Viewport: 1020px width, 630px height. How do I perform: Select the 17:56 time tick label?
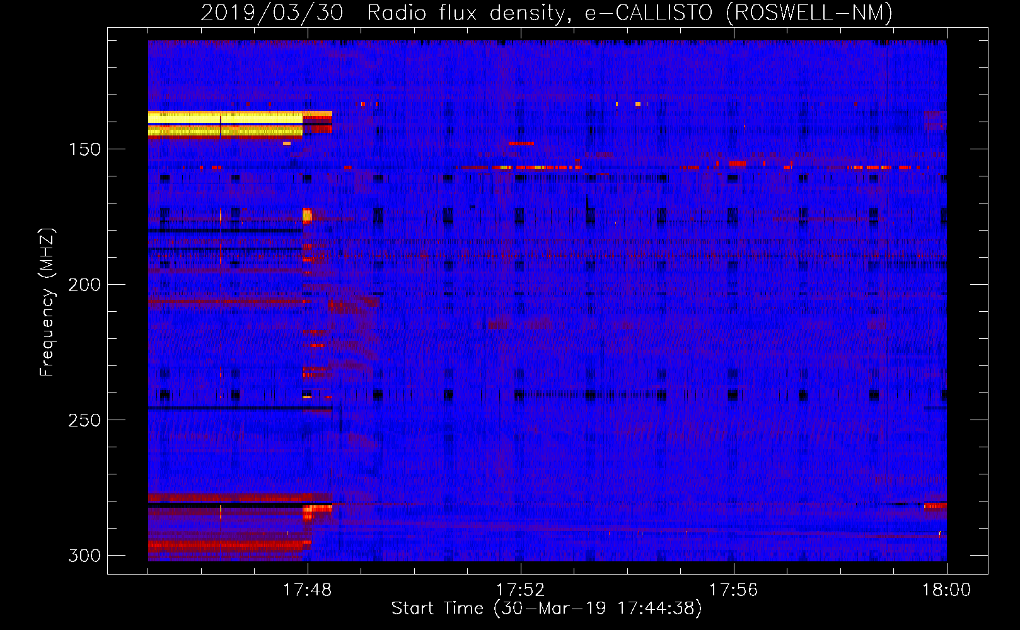(733, 590)
